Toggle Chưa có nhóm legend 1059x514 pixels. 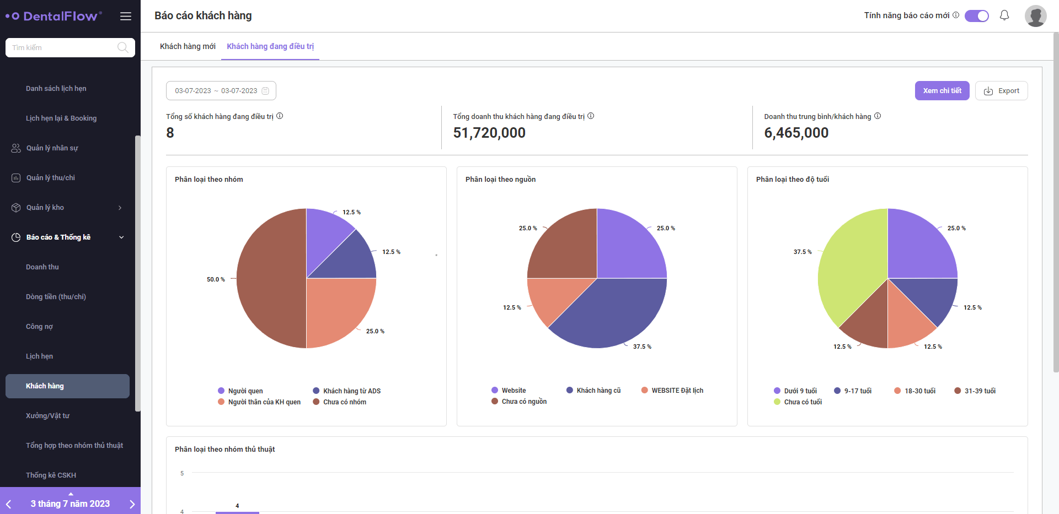pos(339,402)
